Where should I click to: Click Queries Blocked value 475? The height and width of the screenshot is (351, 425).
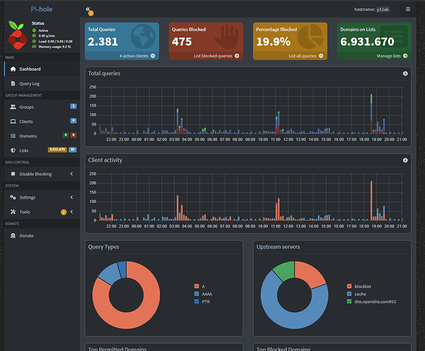coord(182,41)
